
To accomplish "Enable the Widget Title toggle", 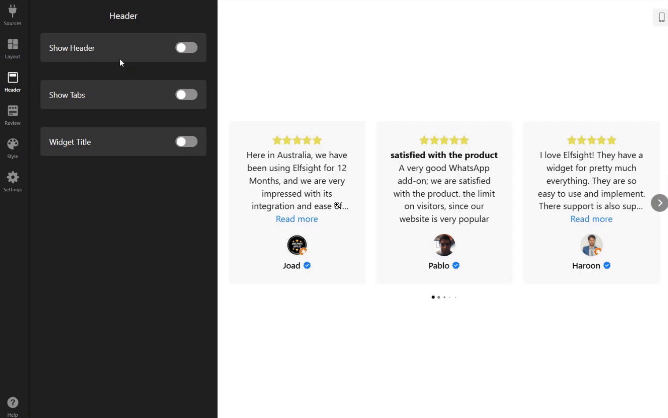I will pyautogui.click(x=186, y=142).
